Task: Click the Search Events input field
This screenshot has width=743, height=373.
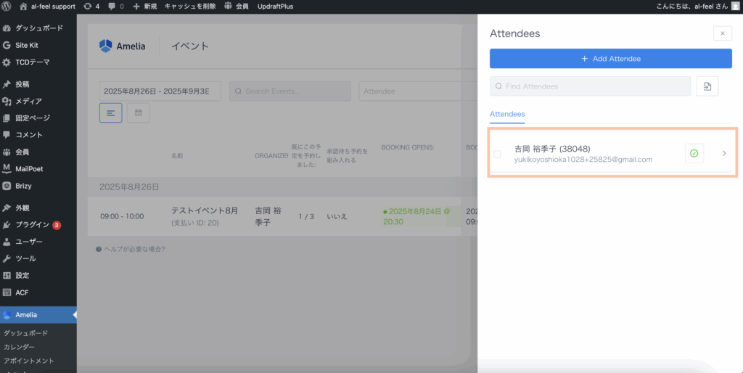Action: coord(290,91)
